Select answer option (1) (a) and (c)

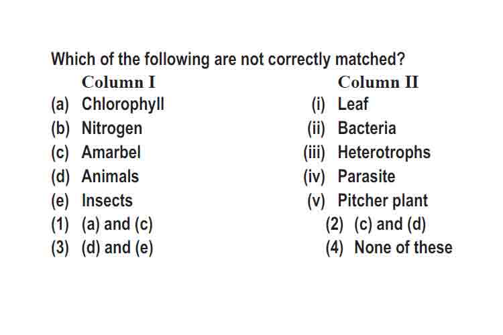pyautogui.click(x=102, y=224)
